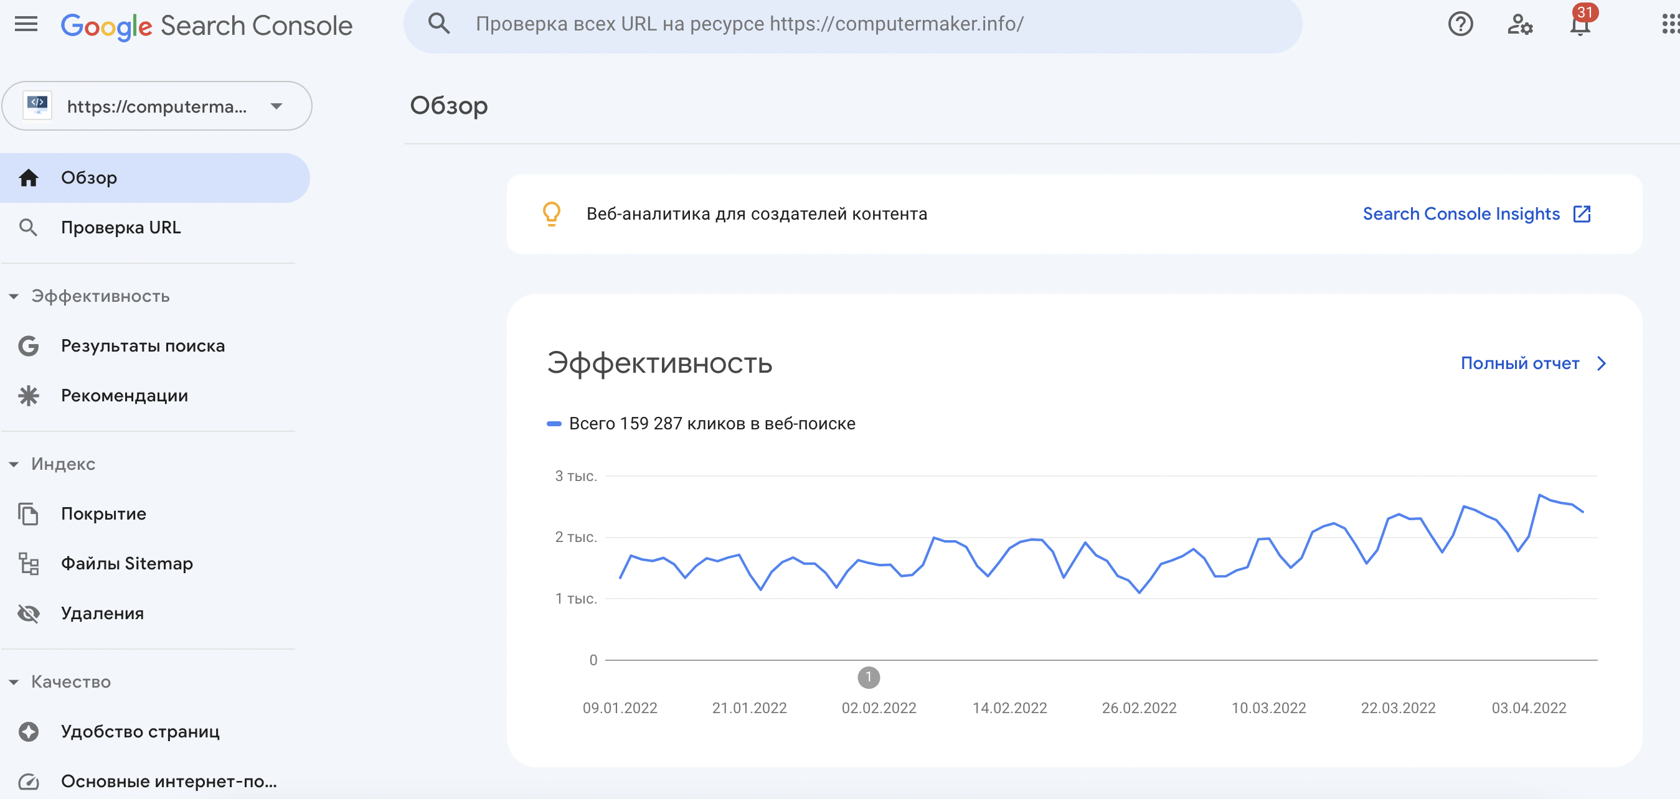
Task: Click the icon beside Удобство страниц
Action: click(x=28, y=731)
